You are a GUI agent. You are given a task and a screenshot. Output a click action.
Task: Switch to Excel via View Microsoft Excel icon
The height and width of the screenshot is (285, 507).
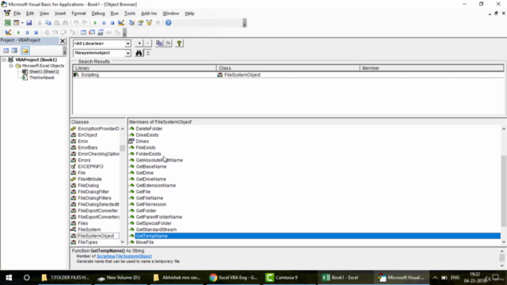(x=7, y=23)
